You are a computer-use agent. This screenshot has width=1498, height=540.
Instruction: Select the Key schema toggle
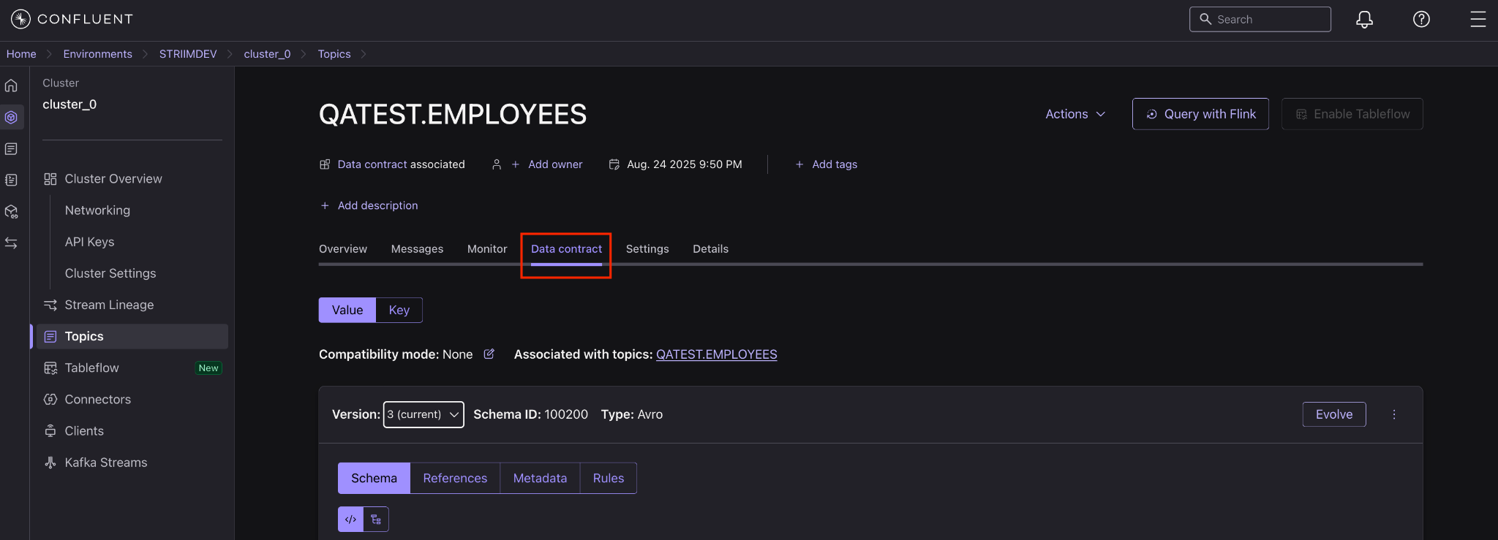point(399,310)
